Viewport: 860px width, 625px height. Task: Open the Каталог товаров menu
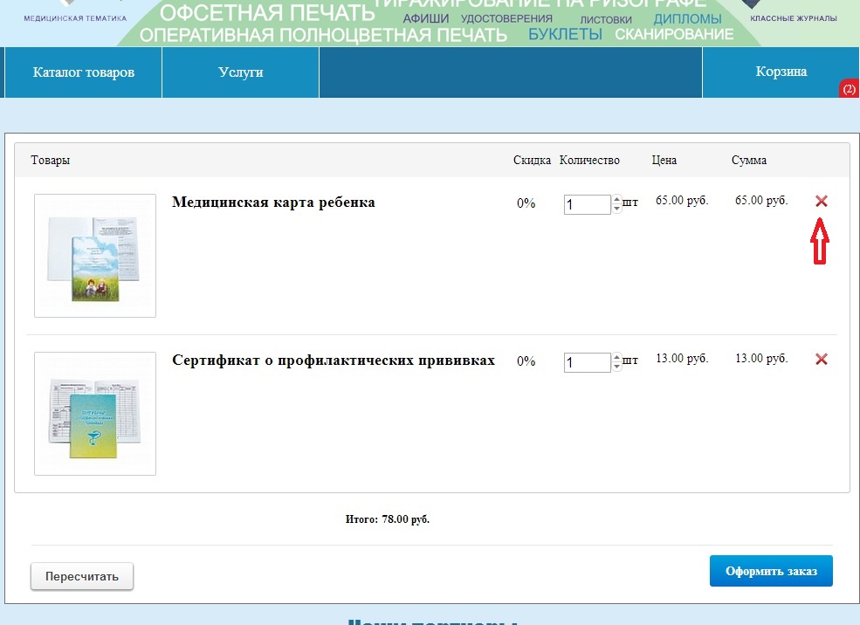point(83,72)
